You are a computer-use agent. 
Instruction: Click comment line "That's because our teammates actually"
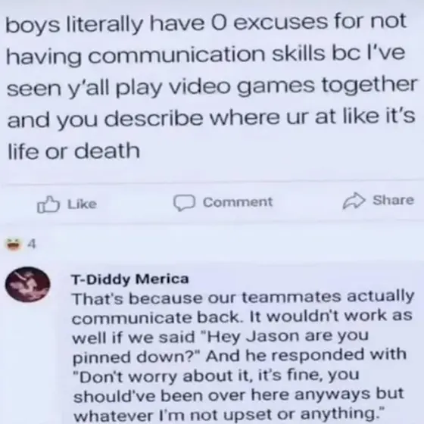[x=243, y=298]
